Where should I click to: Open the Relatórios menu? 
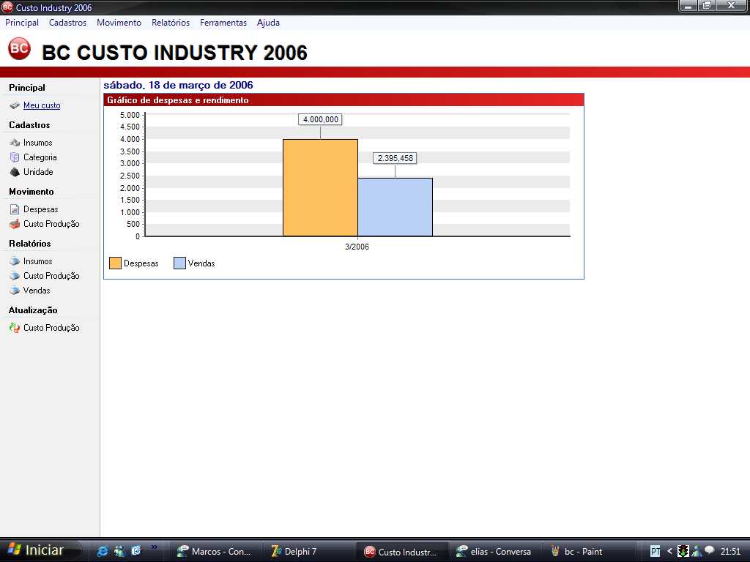click(x=171, y=23)
